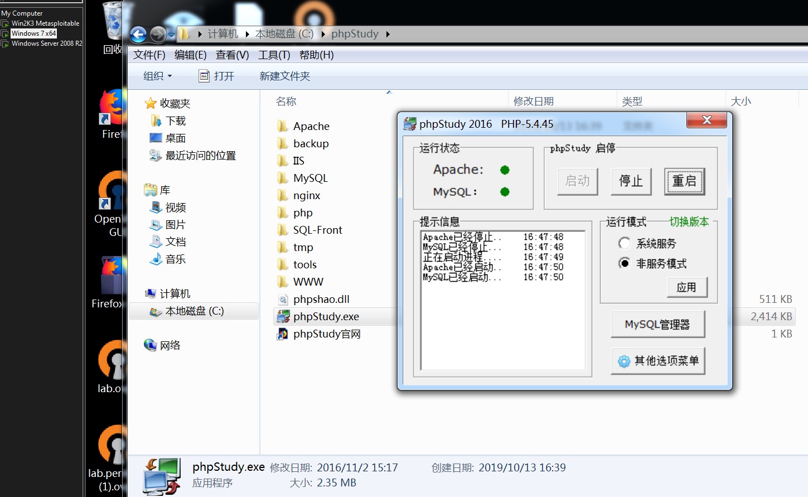Expand breadcrumb arrow after phpStudy
This screenshot has height=497, width=808.
pyautogui.click(x=388, y=34)
